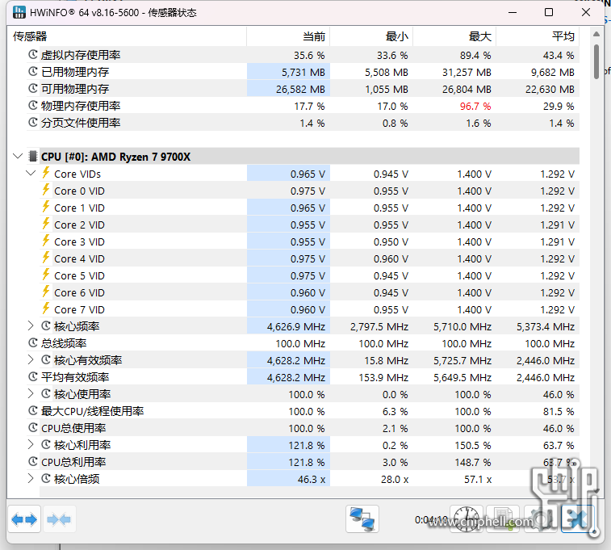Click the shrink view inward-arrows button
611x550 pixels.
59,519
